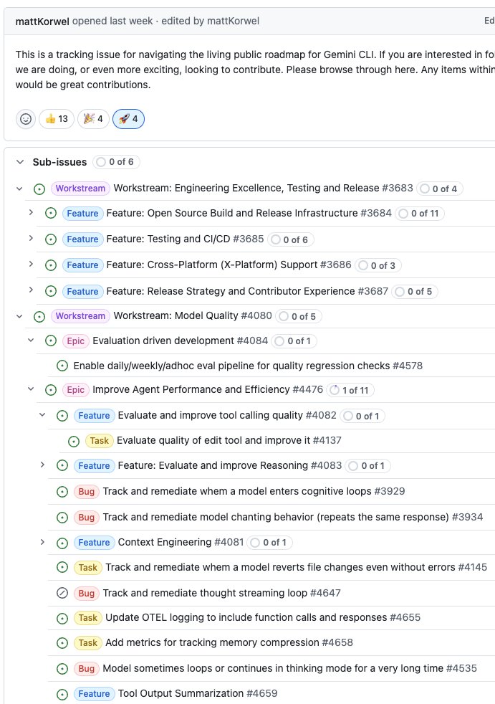Viewport: 495px width, 704px height.
Task: Click the open status icon of issue #4081
Action: (x=62, y=543)
